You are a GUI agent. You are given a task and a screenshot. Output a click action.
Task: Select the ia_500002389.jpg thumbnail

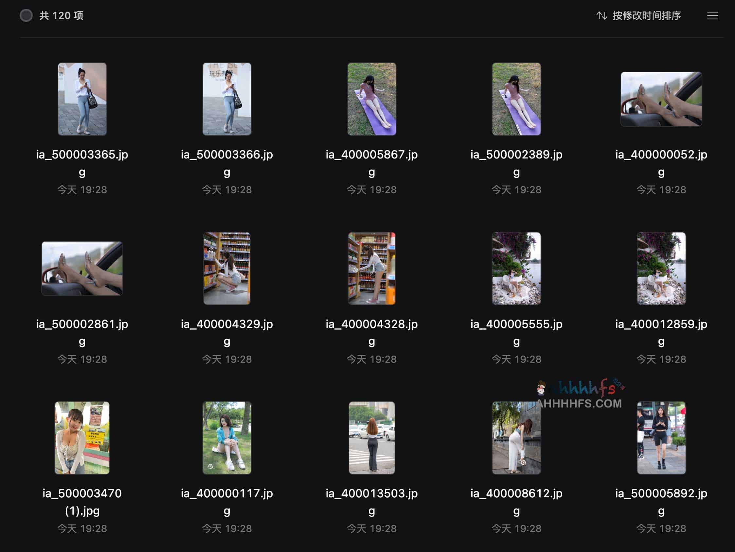point(516,99)
